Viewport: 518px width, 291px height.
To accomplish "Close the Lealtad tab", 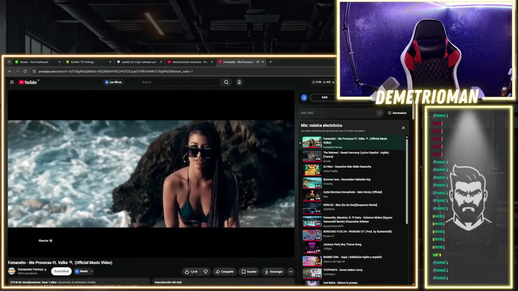I will (161, 62).
